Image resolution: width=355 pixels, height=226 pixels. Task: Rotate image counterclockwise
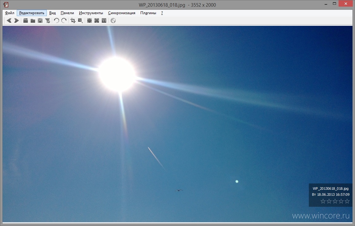click(57, 20)
